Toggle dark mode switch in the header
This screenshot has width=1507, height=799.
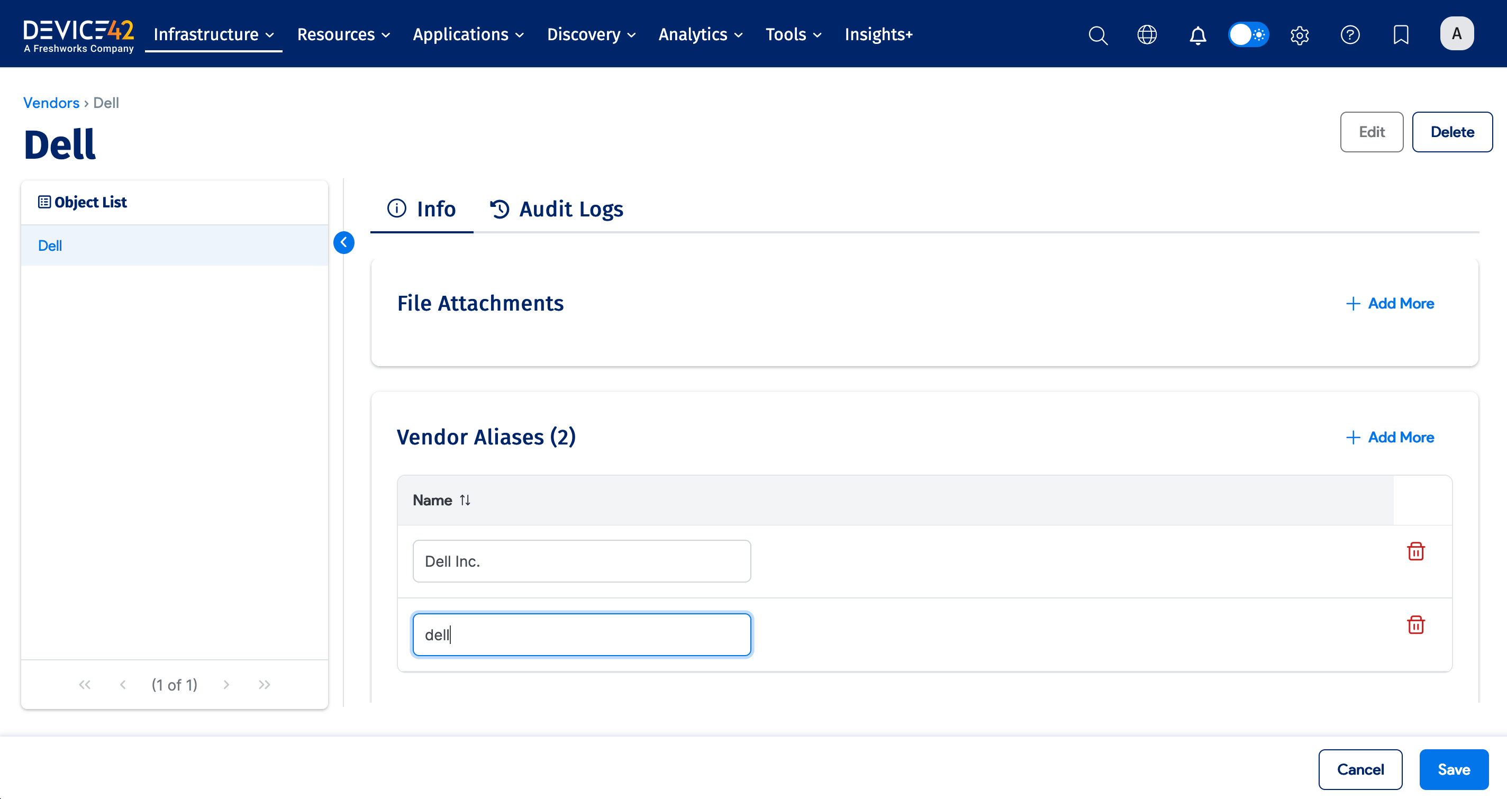[1248, 34]
